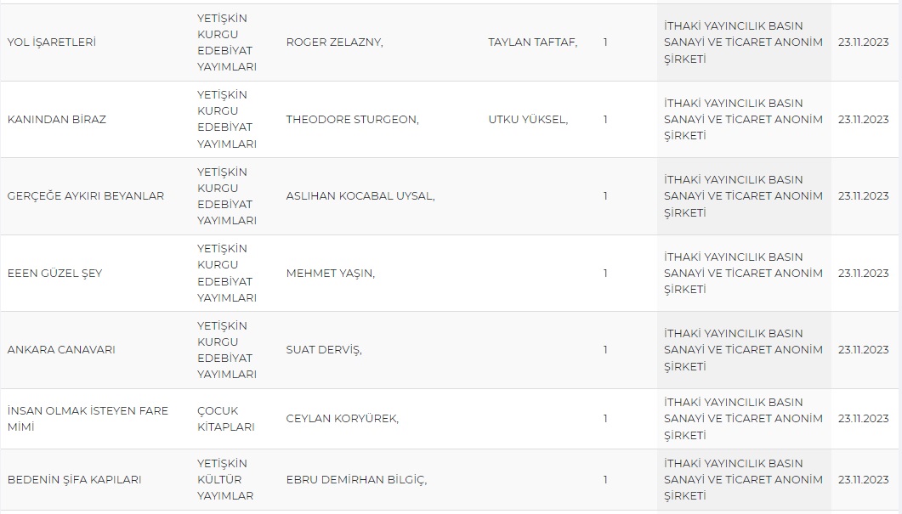Select author "ROGER ZELAZNY"
The image size is (902, 514).
(334, 42)
